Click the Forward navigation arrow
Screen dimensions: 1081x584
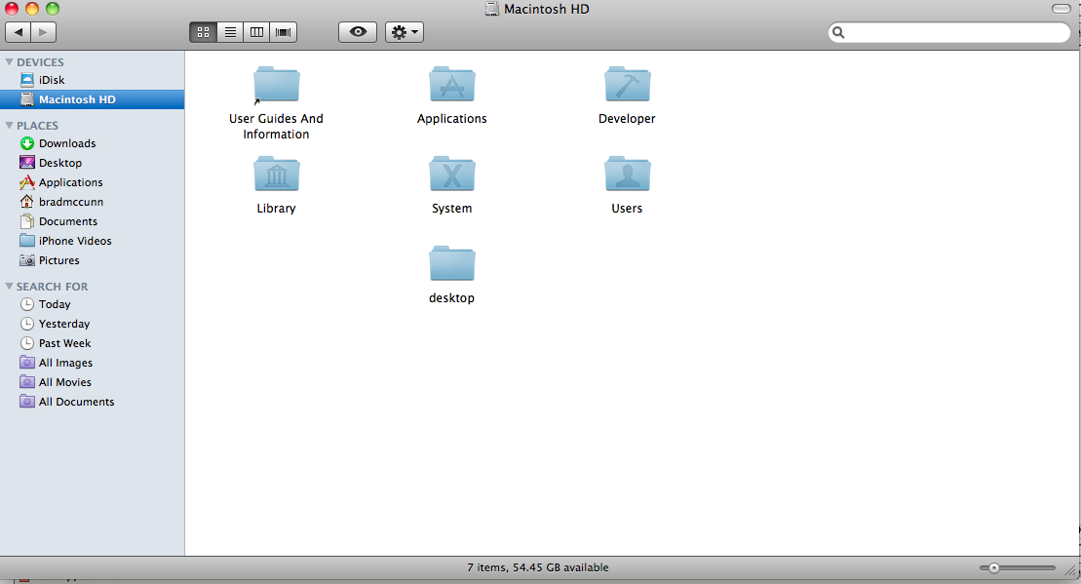click(x=44, y=32)
